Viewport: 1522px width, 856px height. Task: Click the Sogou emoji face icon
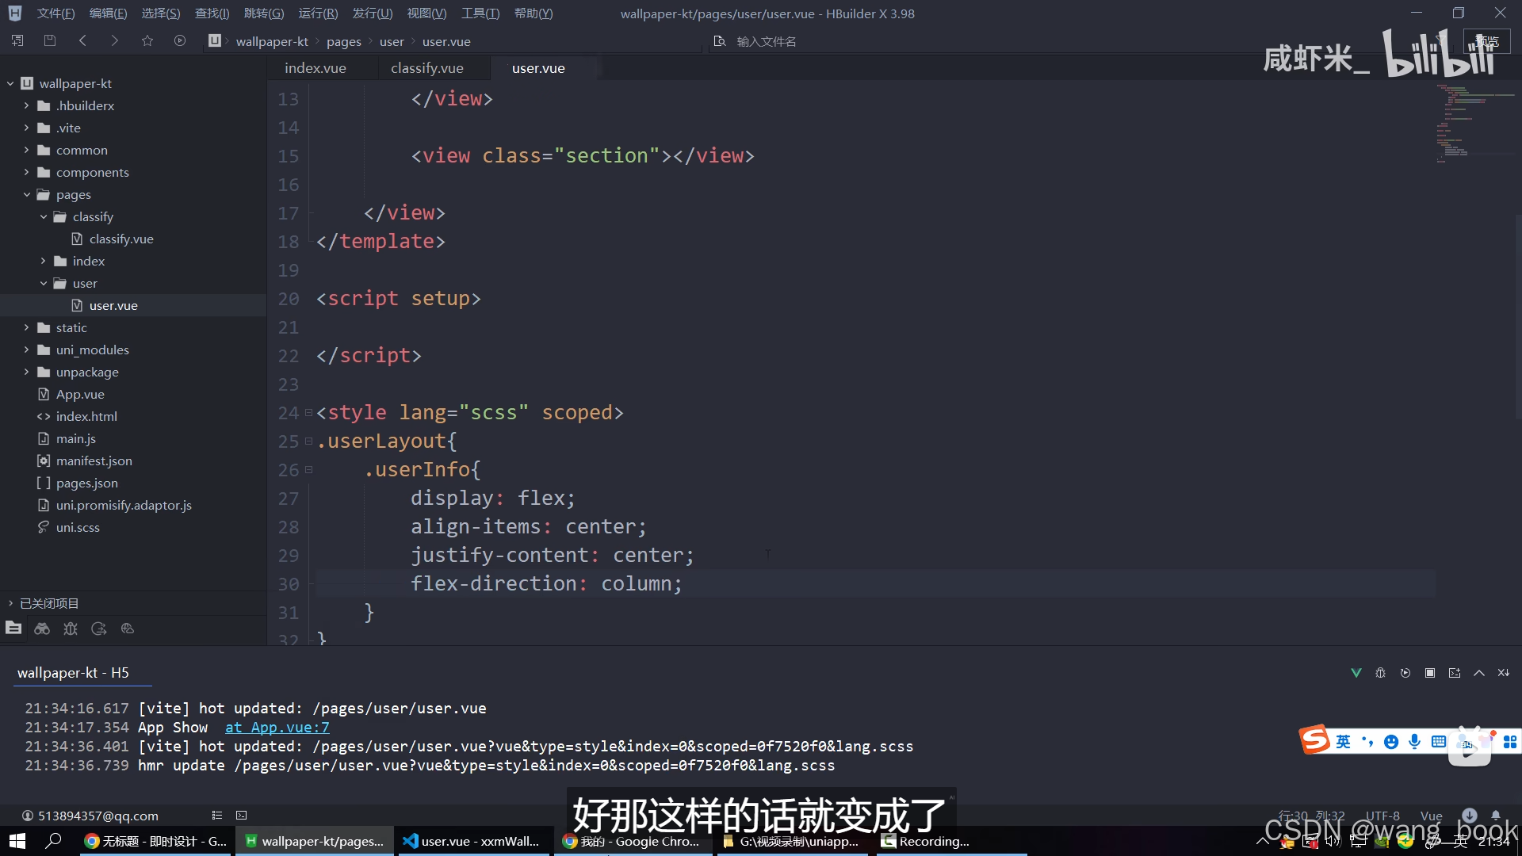coord(1391,742)
